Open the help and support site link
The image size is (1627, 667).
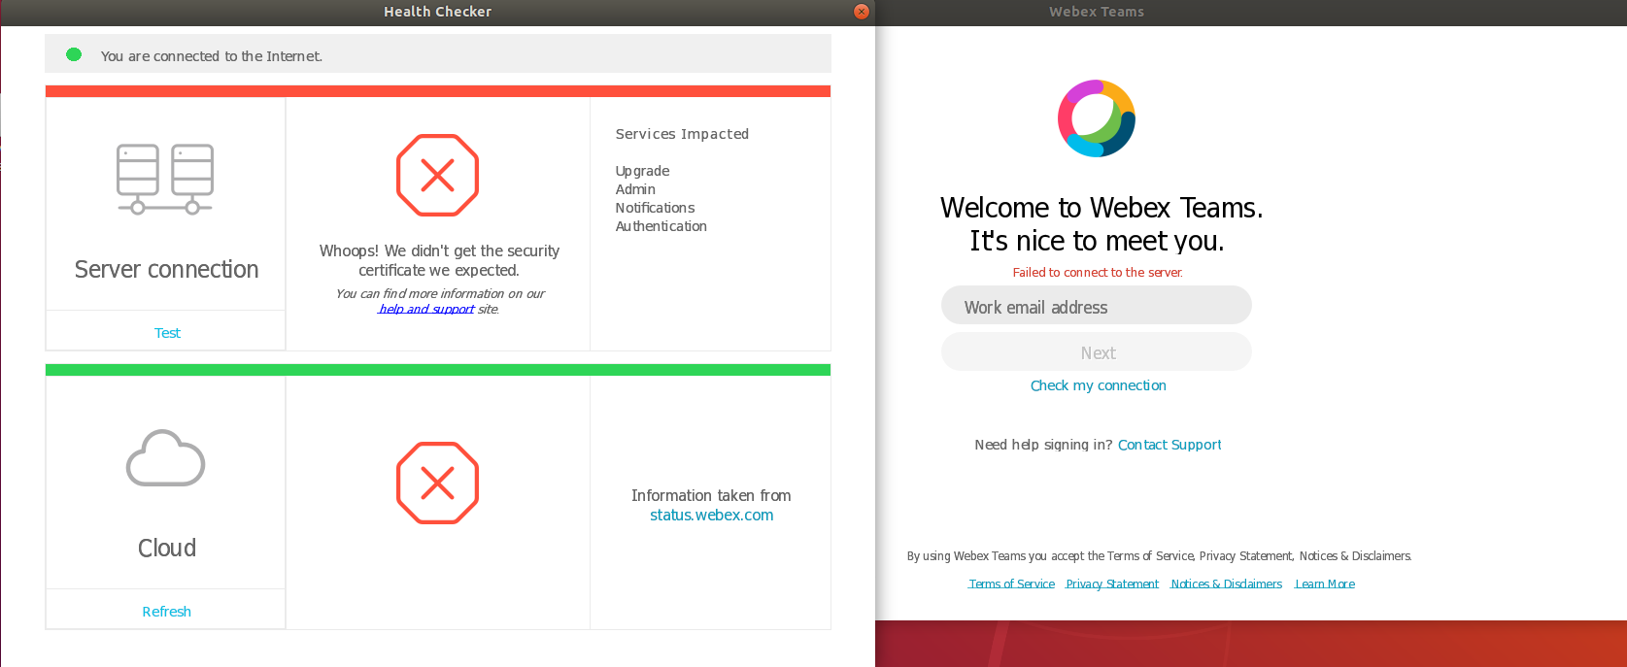(426, 309)
